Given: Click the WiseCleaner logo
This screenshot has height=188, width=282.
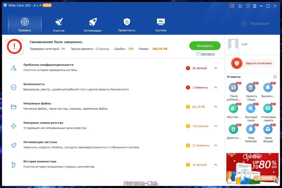Looking at the screenshot, I should [255, 23].
